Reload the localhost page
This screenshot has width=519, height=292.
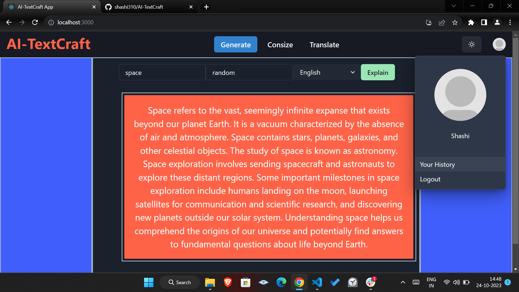click(35, 22)
